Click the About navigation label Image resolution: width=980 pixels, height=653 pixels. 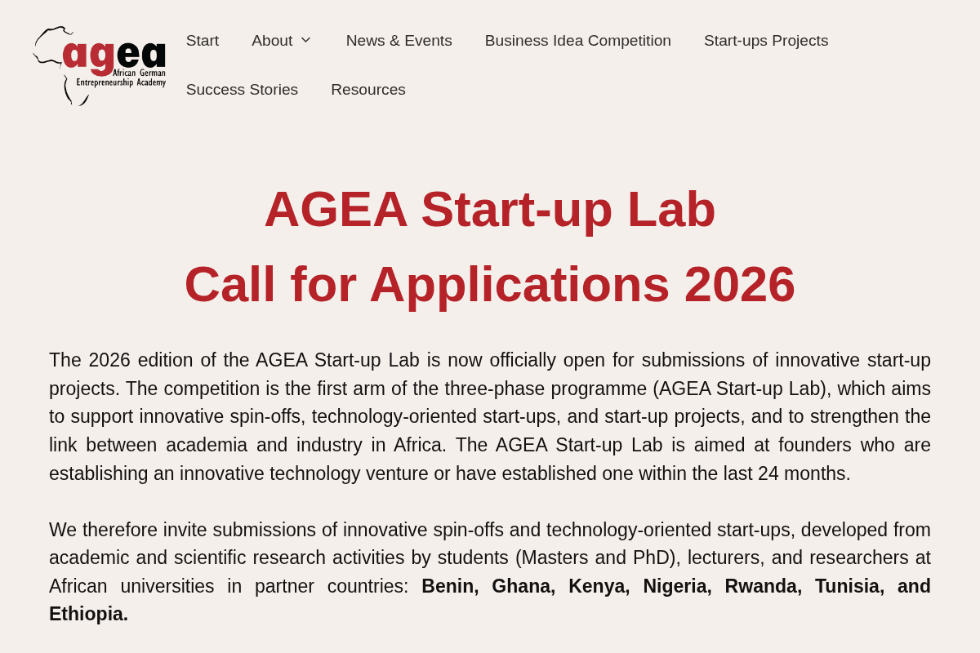[x=272, y=40]
